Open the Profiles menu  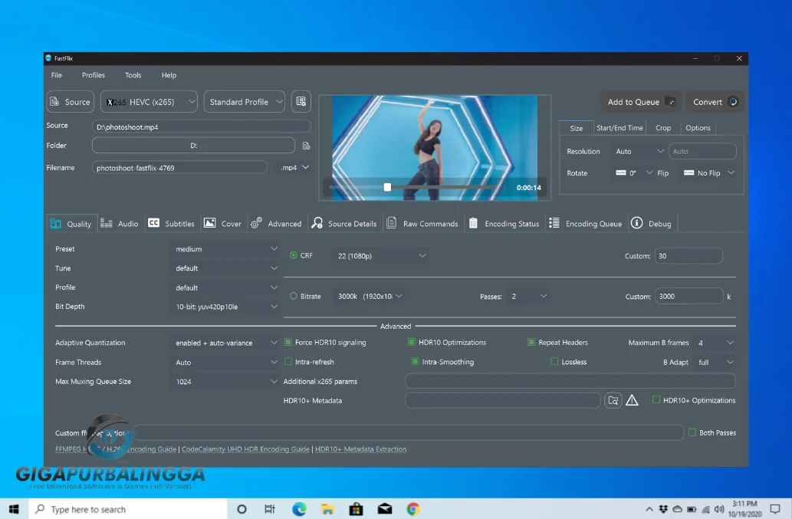coord(94,75)
